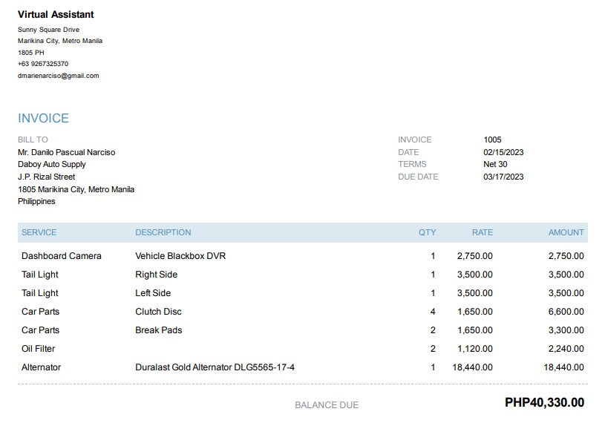Click the Break Pads rate 1,650.00
The width and height of the screenshot is (605, 423).
click(475, 330)
